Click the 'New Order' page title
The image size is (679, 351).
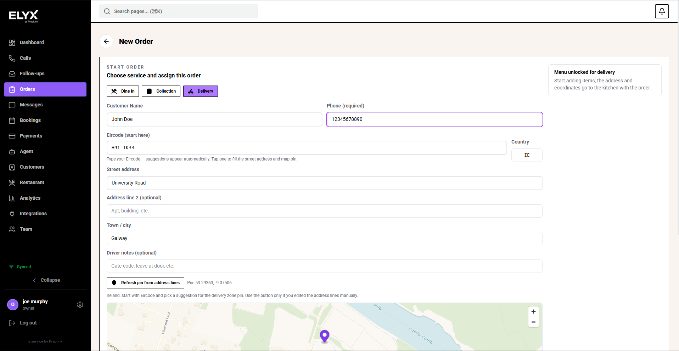click(136, 41)
